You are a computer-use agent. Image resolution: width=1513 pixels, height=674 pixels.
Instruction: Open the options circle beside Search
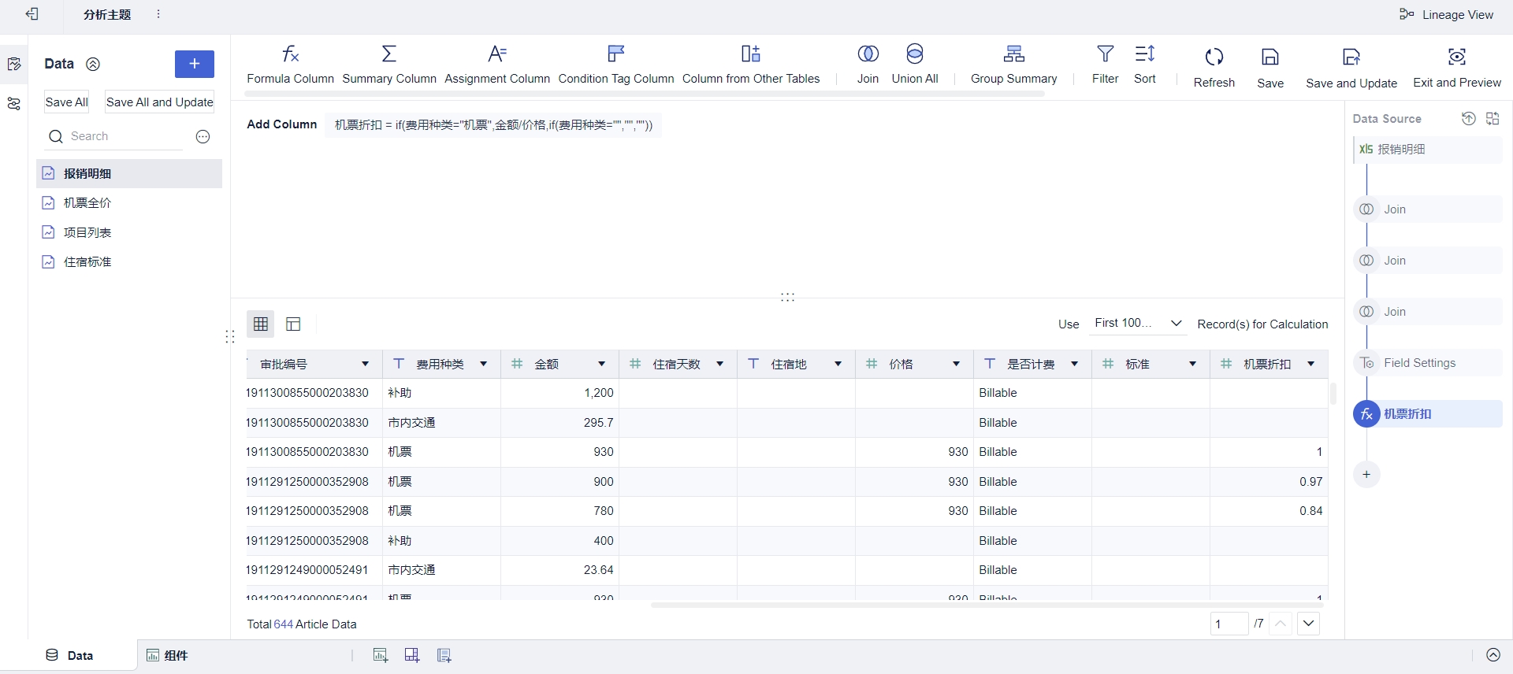pyautogui.click(x=203, y=137)
